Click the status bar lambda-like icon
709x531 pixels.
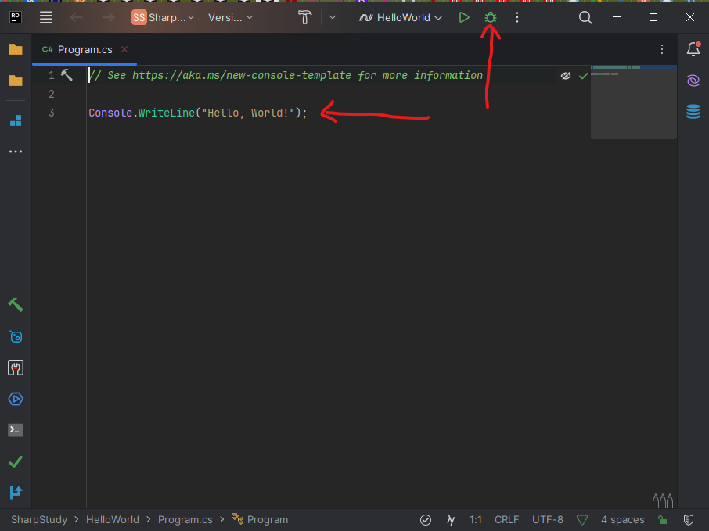coord(451,520)
